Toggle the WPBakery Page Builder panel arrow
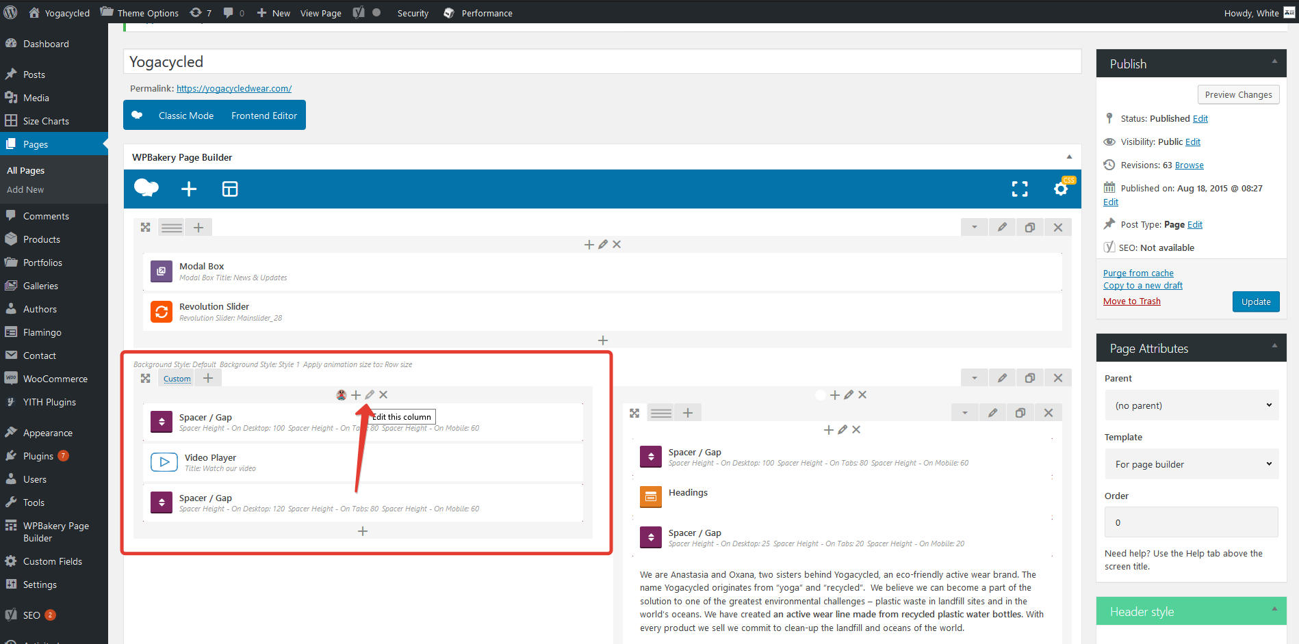The image size is (1299, 644). pyautogui.click(x=1069, y=157)
